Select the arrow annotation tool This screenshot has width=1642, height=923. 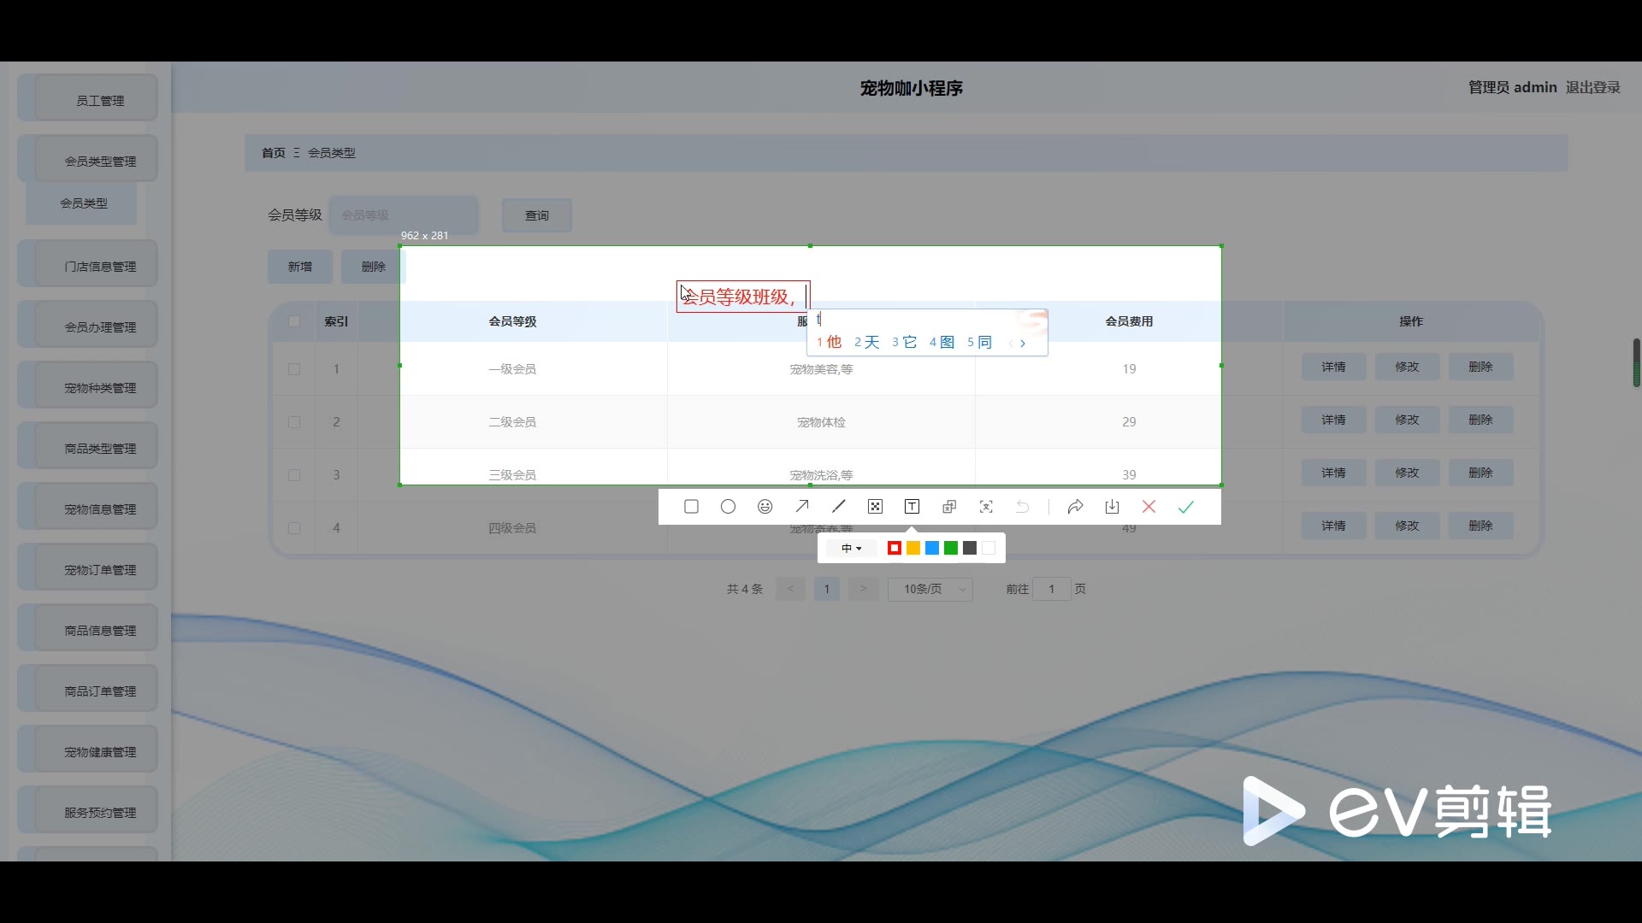pos(801,507)
